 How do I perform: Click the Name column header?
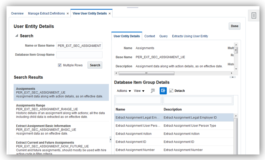coord(120,109)
